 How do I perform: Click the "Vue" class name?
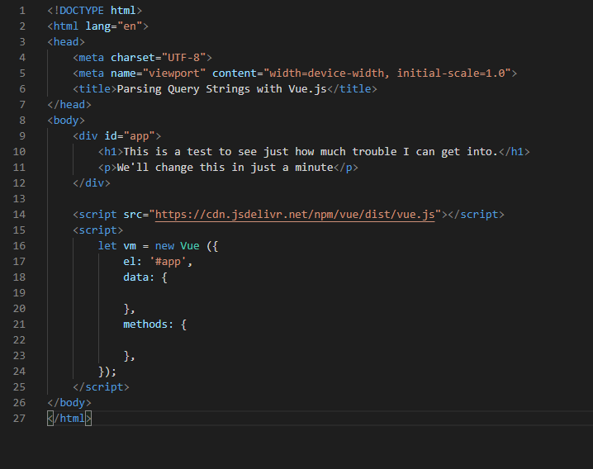tap(190, 246)
